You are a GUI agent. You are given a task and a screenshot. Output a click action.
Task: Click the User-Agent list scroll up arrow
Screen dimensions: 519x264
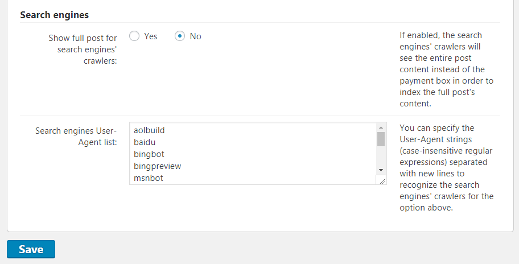(x=381, y=127)
